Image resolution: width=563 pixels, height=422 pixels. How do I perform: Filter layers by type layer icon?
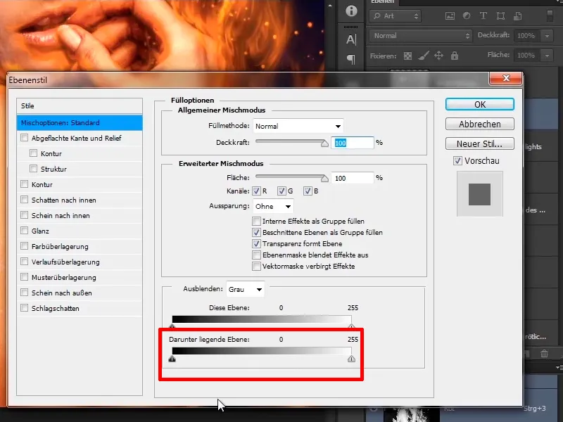click(x=483, y=15)
